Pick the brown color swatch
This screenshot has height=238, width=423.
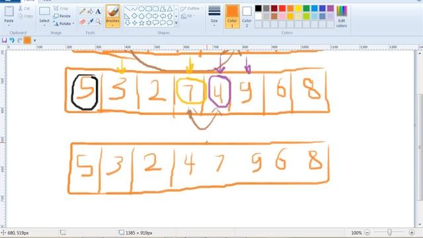click(274, 17)
